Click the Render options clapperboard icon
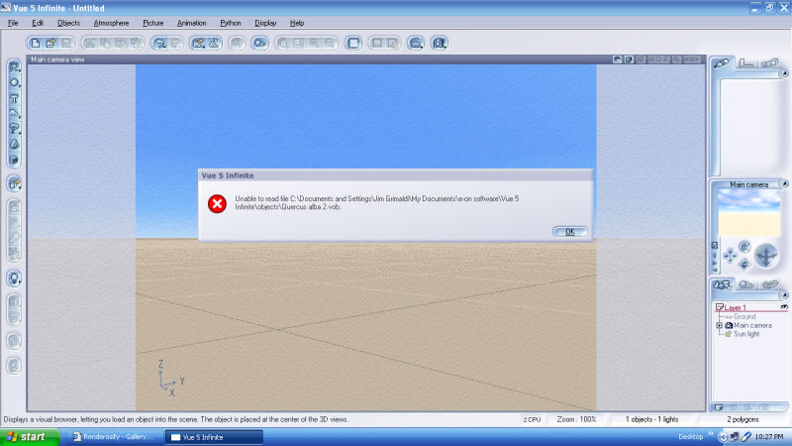 (416, 44)
